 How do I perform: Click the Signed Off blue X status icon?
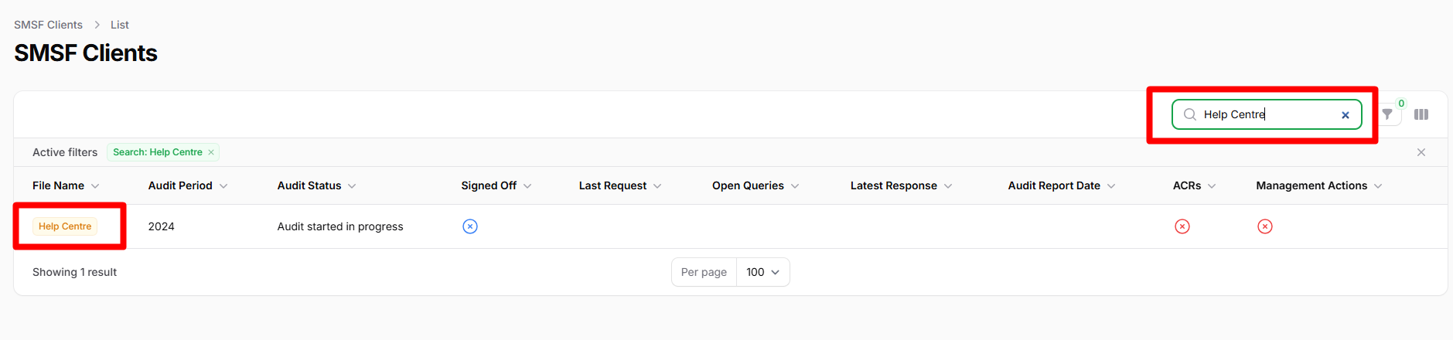point(470,226)
